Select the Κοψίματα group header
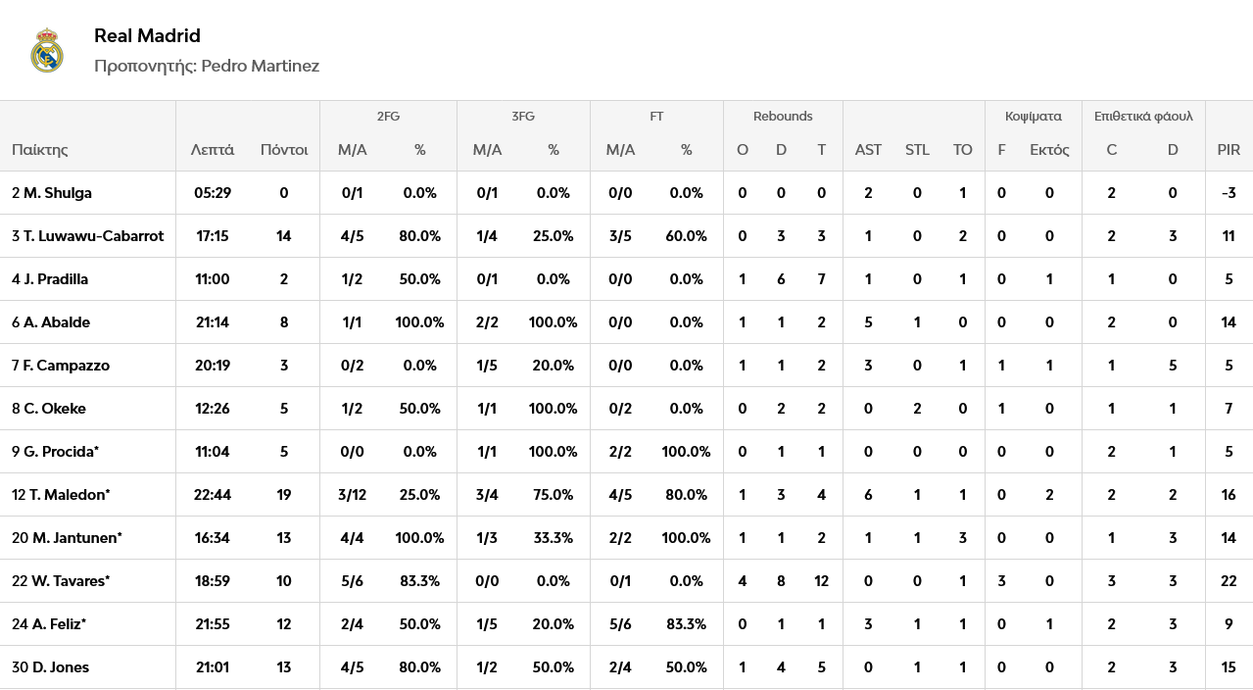The height and width of the screenshot is (690, 1253). click(x=1034, y=117)
